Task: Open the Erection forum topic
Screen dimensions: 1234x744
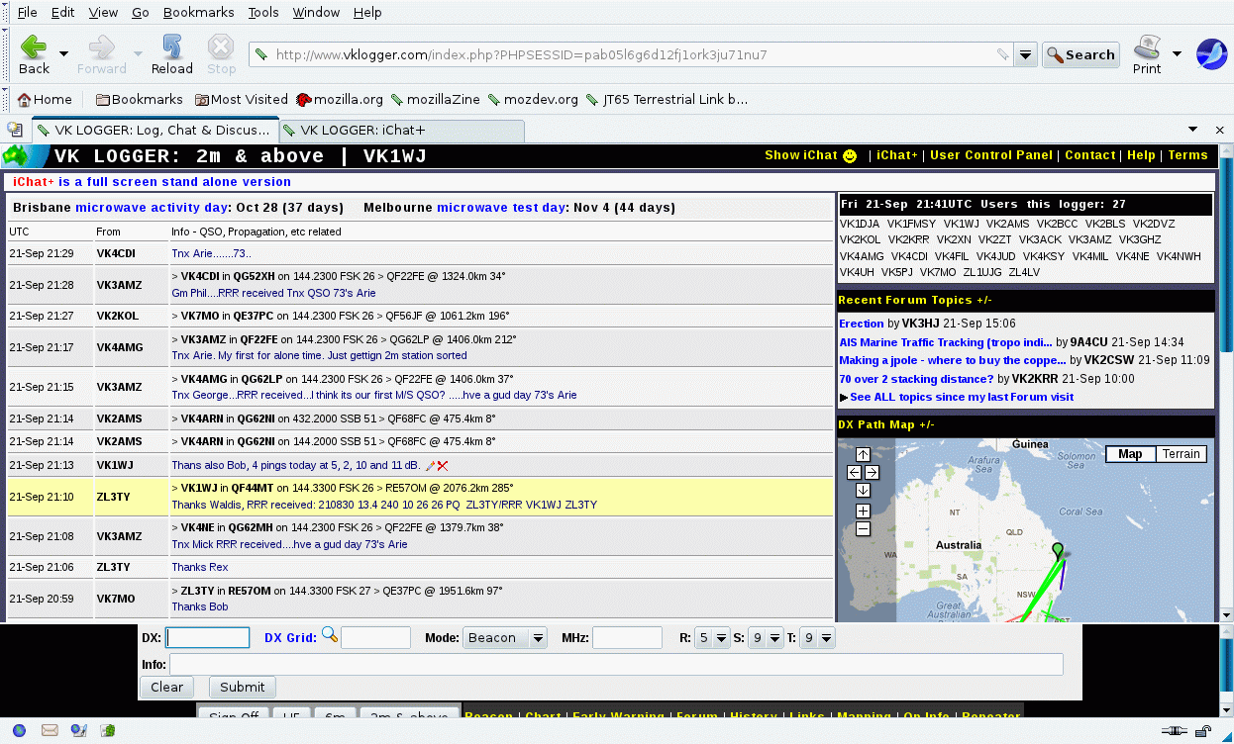Action: (861, 324)
